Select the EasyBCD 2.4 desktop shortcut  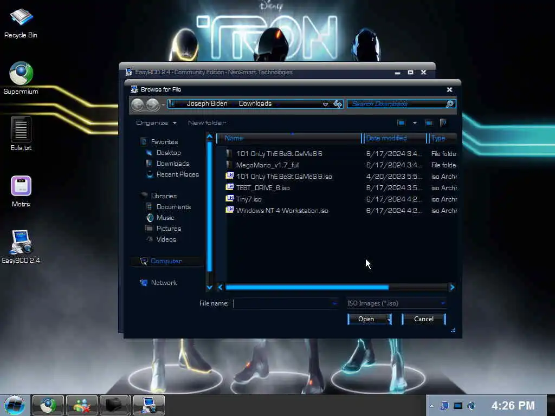[21, 246]
